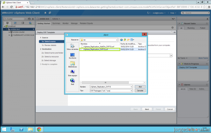Open navigator history clock icon
Screen dimensions: 211x133
coord(29,19)
